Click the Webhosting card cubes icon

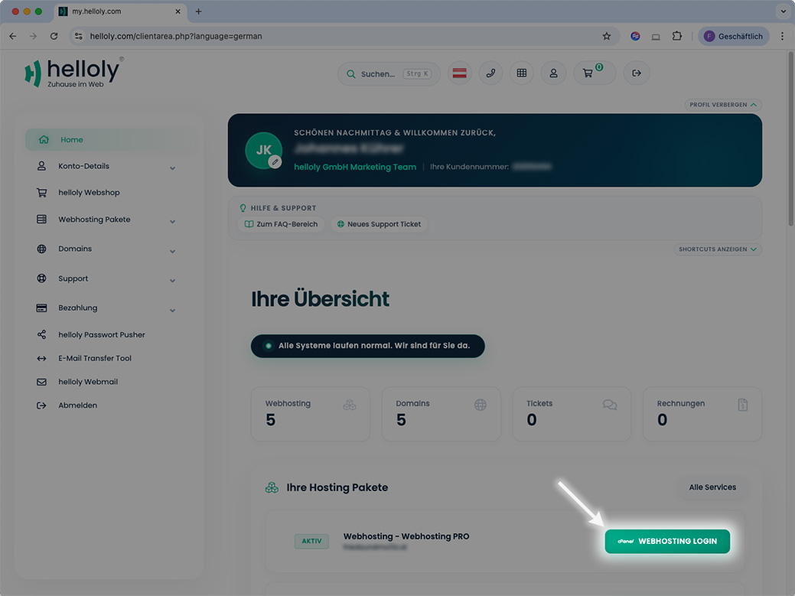pos(350,405)
